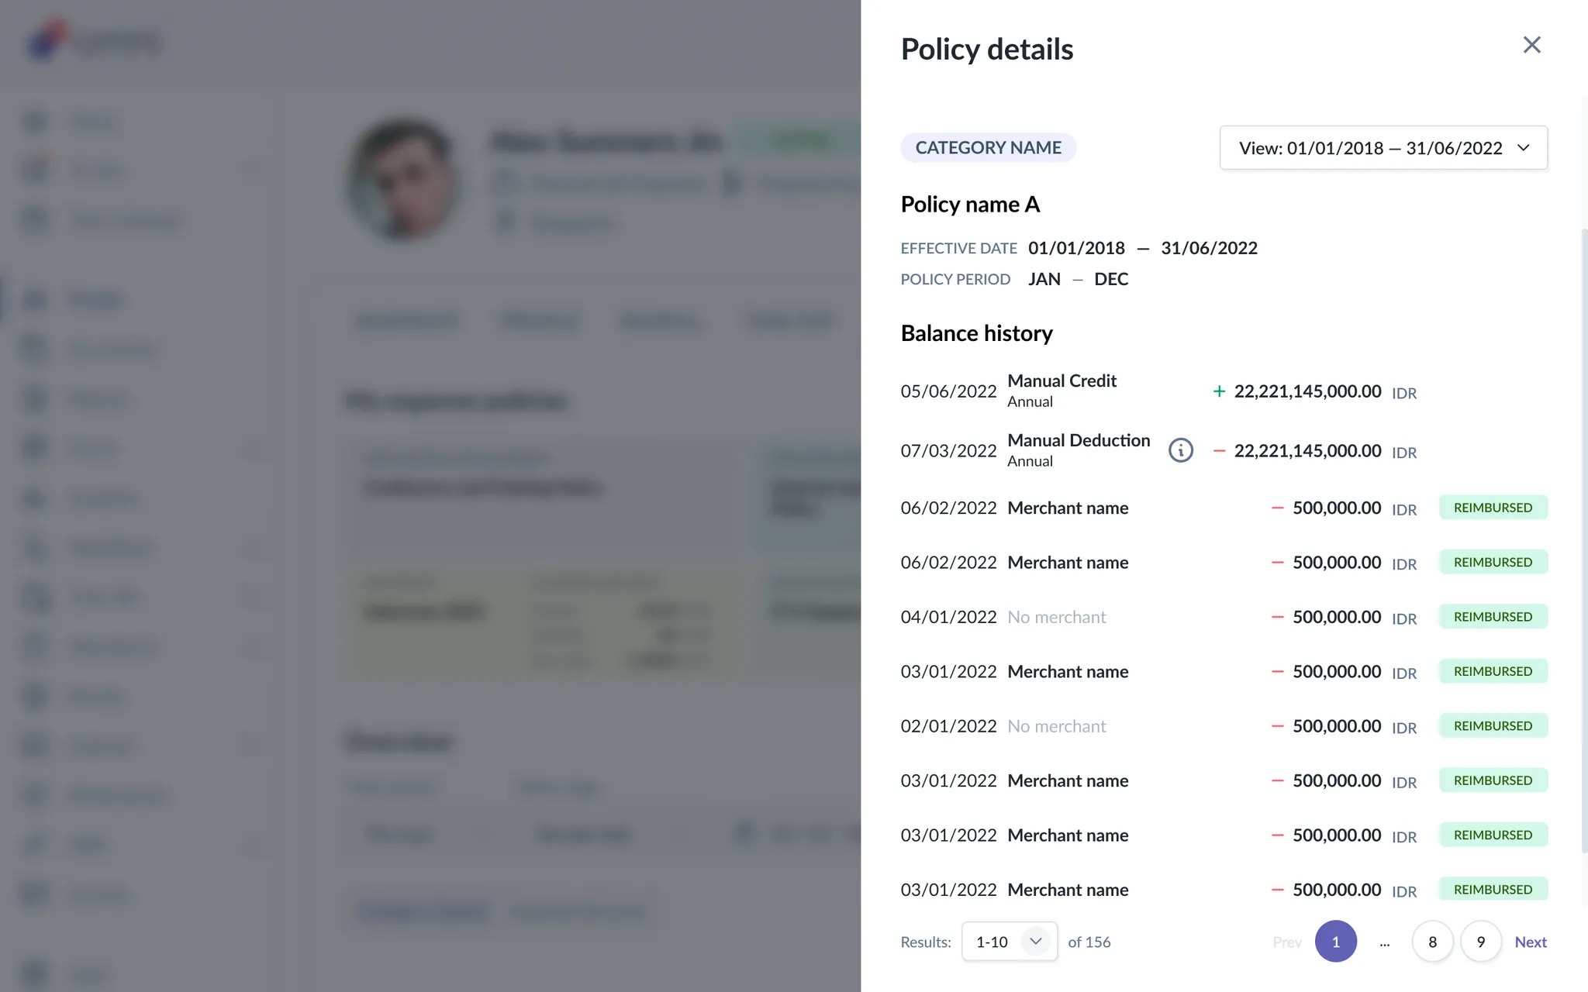1588x992 pixels.
Task: Open the No merchant entry dated 02/01/2022
Action: click(x=1056, y=726)
